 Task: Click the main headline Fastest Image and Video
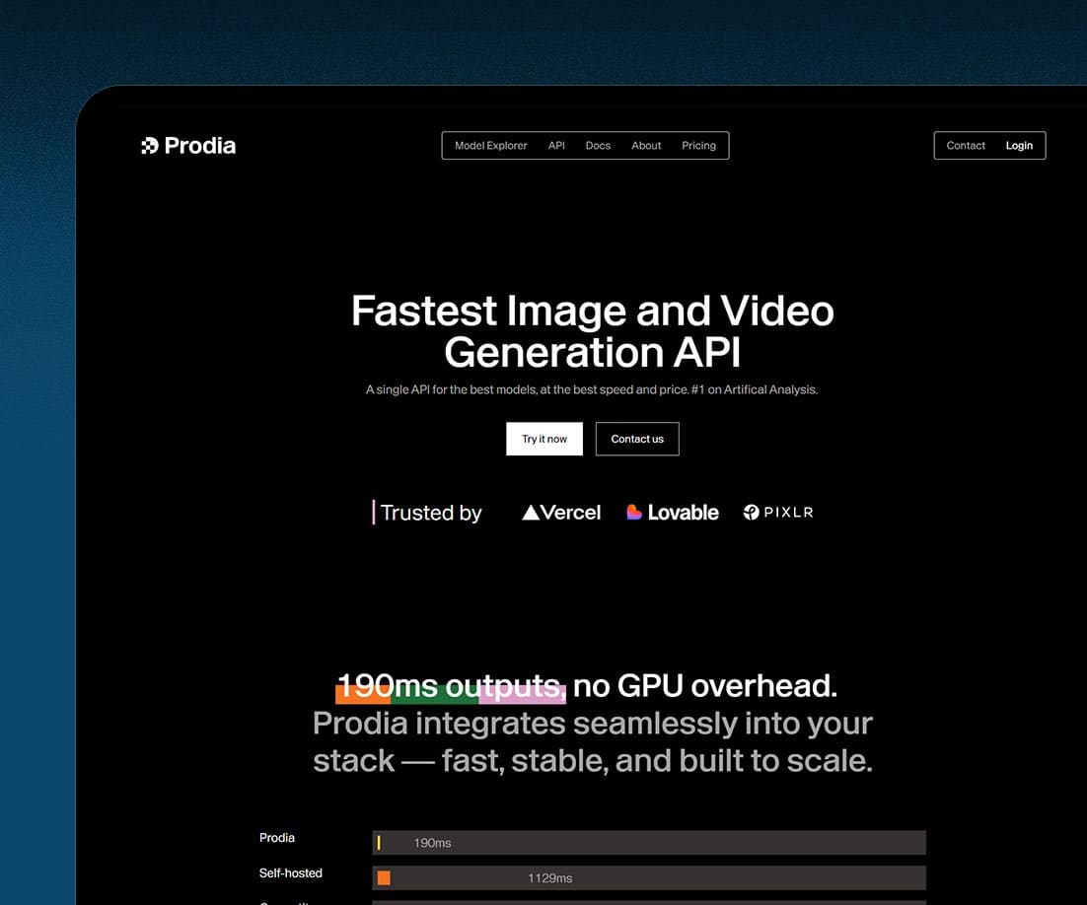click(593, 311)
